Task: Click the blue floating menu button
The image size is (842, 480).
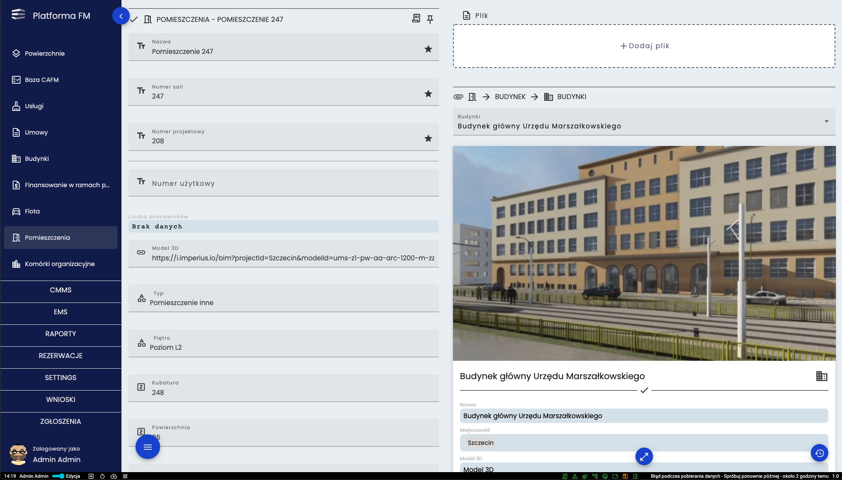Action: (148, 447)
